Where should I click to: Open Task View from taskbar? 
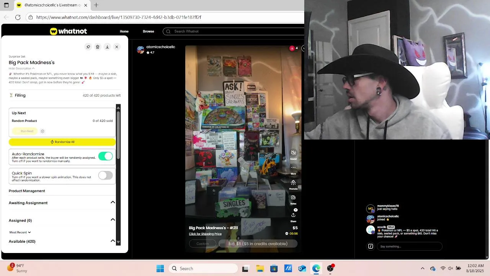point(245,268)
